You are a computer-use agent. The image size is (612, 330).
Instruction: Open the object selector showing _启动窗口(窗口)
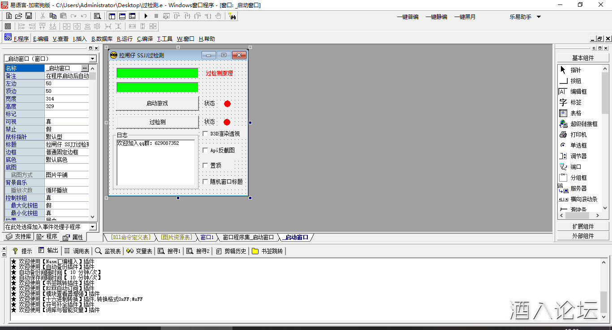click(49, 58)
